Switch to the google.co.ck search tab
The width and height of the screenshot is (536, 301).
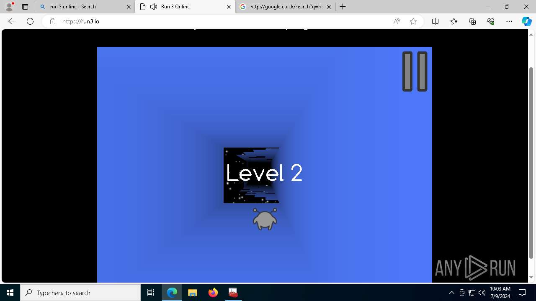pyautogui.click(x=285, y=7)
